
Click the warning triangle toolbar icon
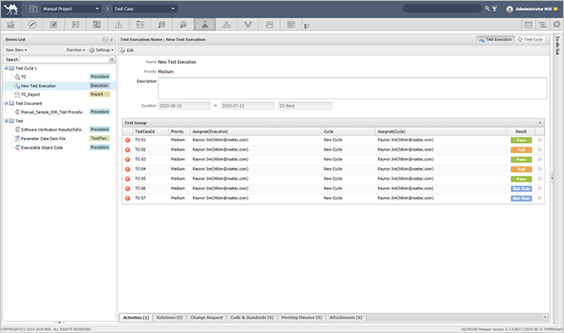(119, 24)
